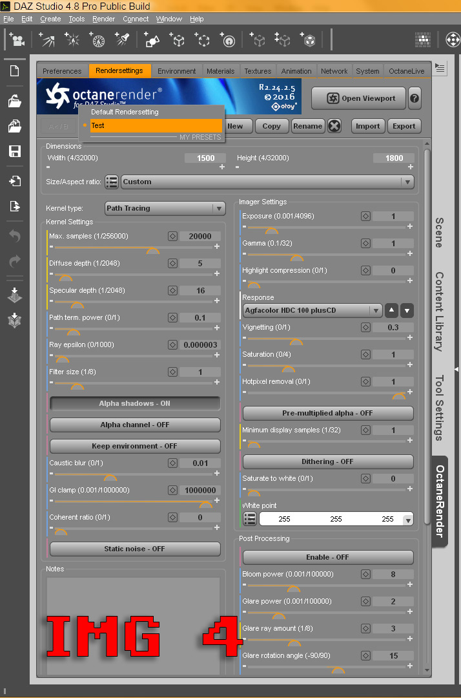Click the Save floppy disk icon
The height and width of the screenshot is (698, 461).
tap(15, 151)
